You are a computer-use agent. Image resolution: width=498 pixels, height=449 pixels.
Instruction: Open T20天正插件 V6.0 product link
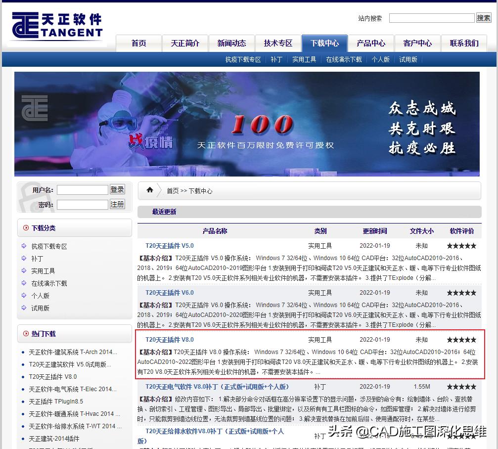tap(170, 293)
